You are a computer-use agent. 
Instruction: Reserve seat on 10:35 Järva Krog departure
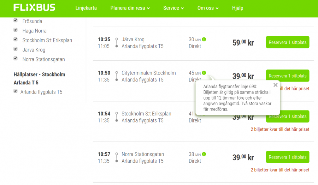pos(287,42)
